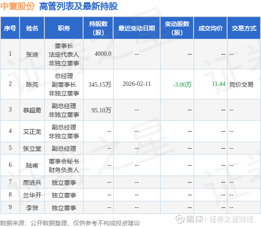
Task: Click serial number 7 cell
Action: pos(10,182)
